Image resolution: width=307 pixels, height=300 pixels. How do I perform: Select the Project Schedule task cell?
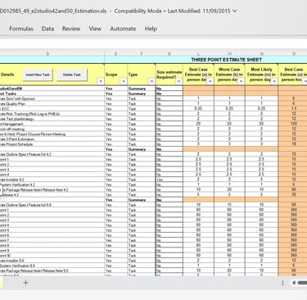tap(52, 144)
